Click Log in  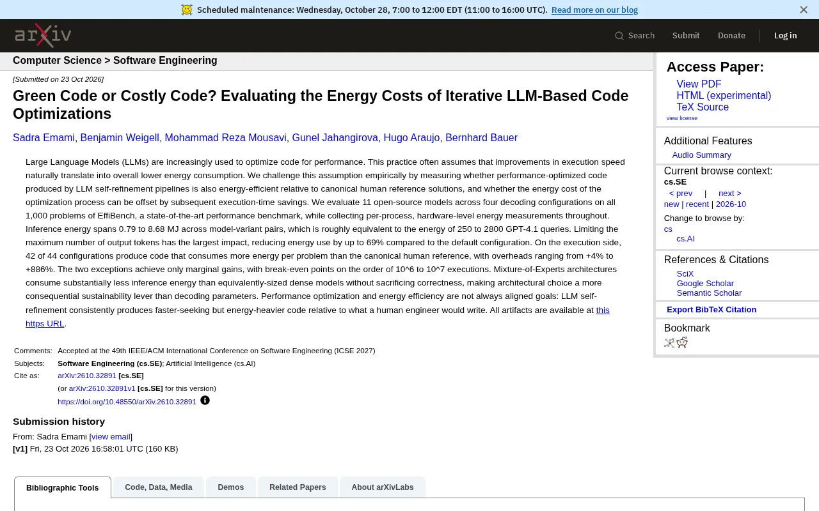[x=785, y=36]
